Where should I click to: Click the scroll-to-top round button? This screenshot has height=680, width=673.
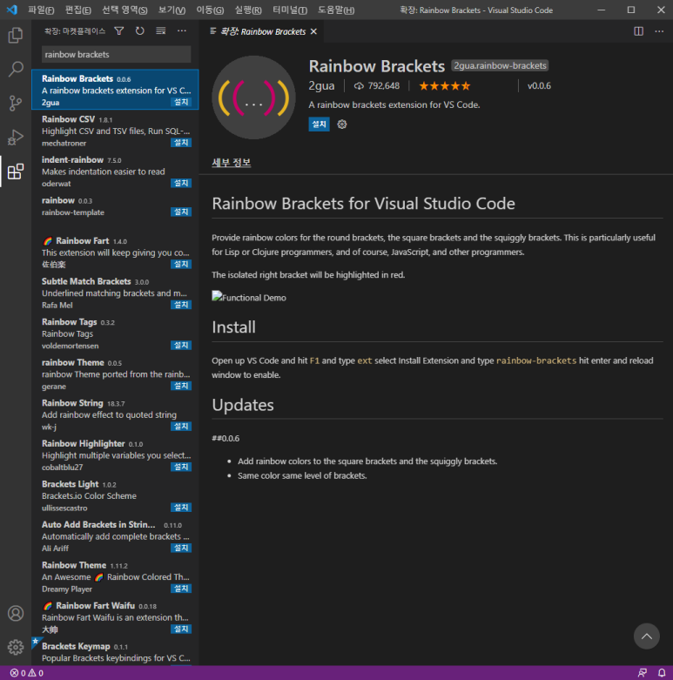tap(647, 636)
